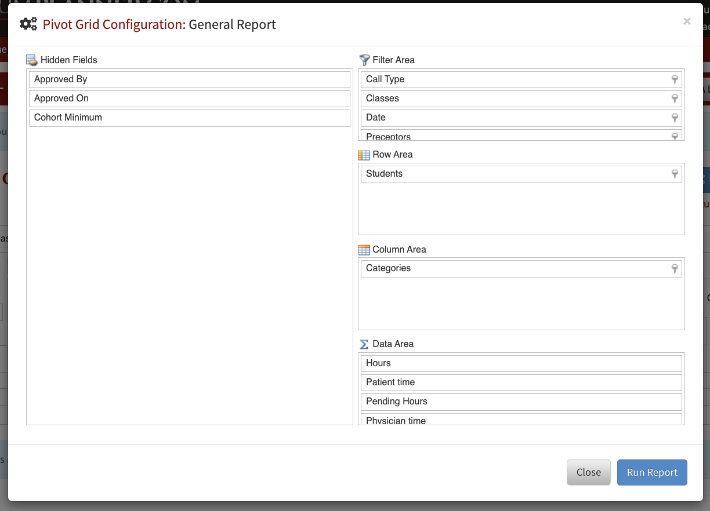Viewport: 710px width, 511px height.
Task: Click the Data Area sigma icon
Action: 364,344
